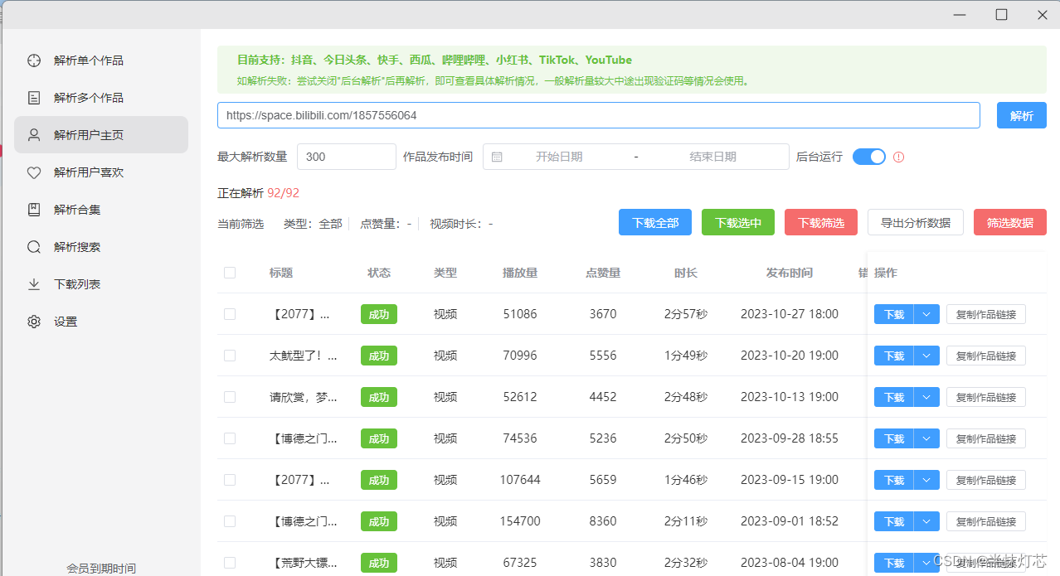Screen dimensions: 1060x576
Task: Click the red 筛选数据 button
Action: coord(1010,222)
